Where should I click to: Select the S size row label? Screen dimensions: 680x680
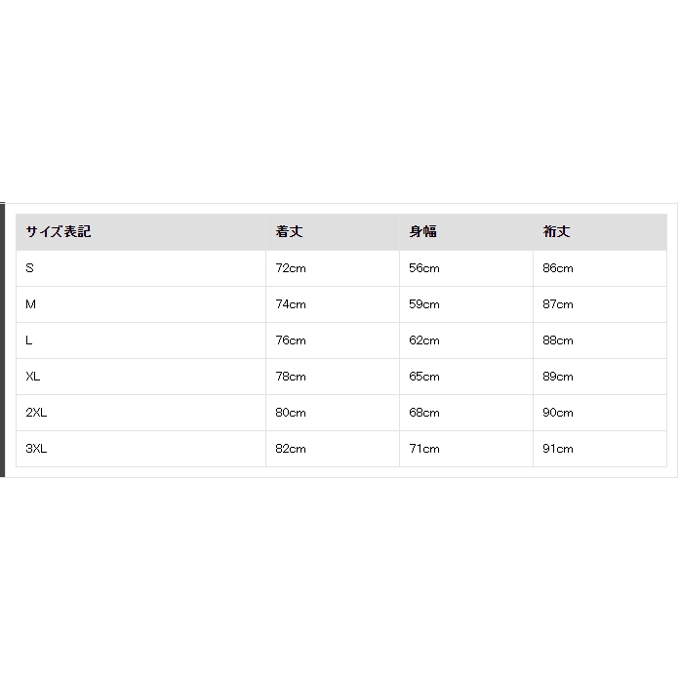point(29,268)
